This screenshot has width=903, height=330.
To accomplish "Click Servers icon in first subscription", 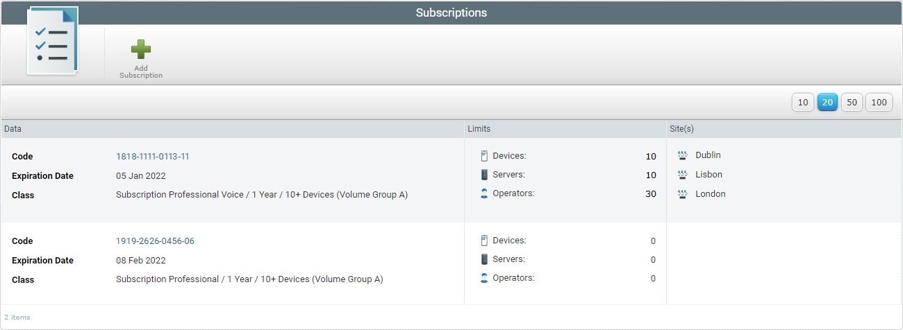I will 484,175.
